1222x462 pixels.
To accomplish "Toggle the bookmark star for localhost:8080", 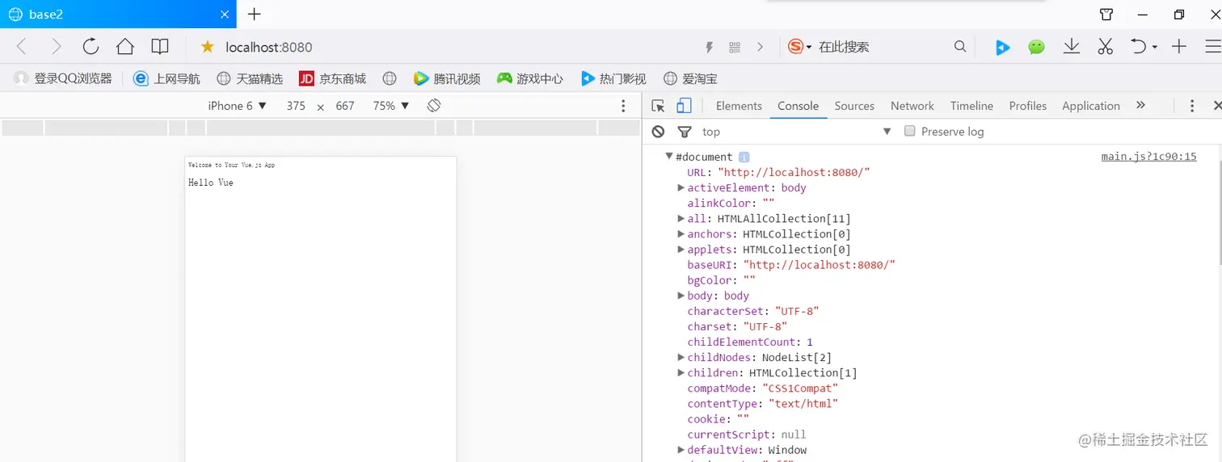I will pyautogui.click(x=208, y=47).
